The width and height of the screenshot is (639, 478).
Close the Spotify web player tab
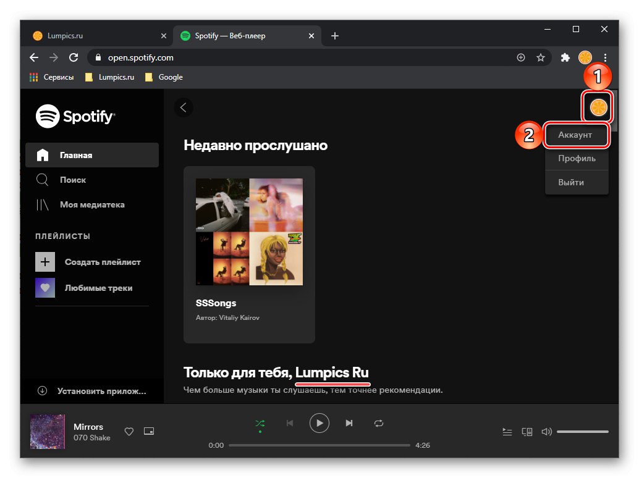click(311, 36)
